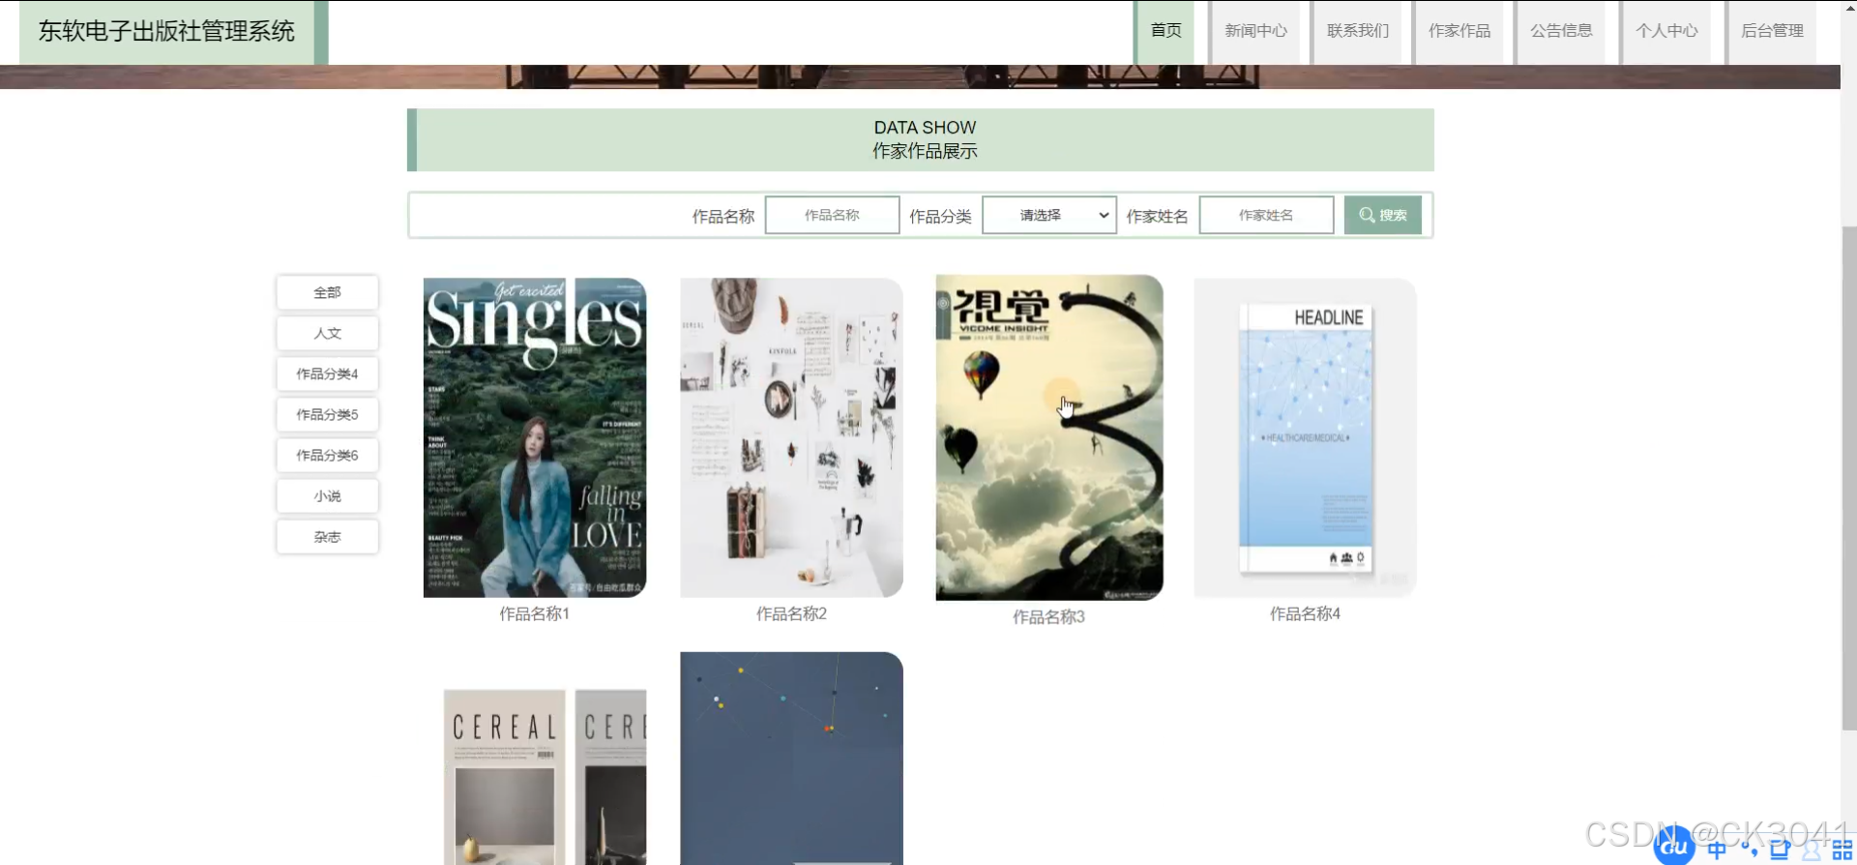Click the Baidu input method du icon
The width and height of the screenshot is (1857, 865).
click(x=1674, y=846)
